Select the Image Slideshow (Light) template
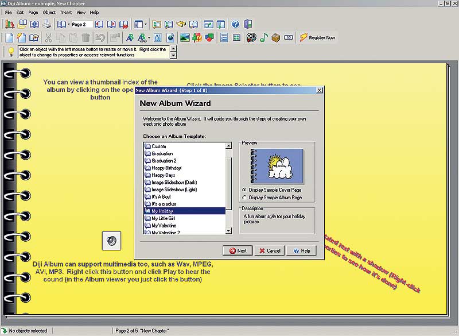459x336 pixels. tap(185, 190)
